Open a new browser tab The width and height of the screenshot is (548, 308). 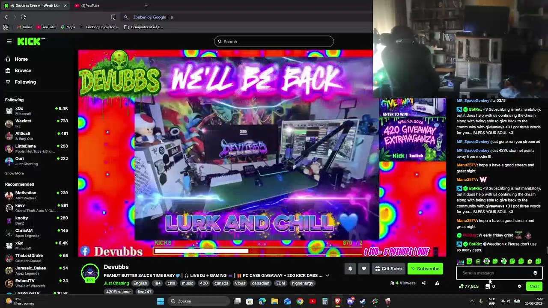pyautogui.click(x=146, y=6)
